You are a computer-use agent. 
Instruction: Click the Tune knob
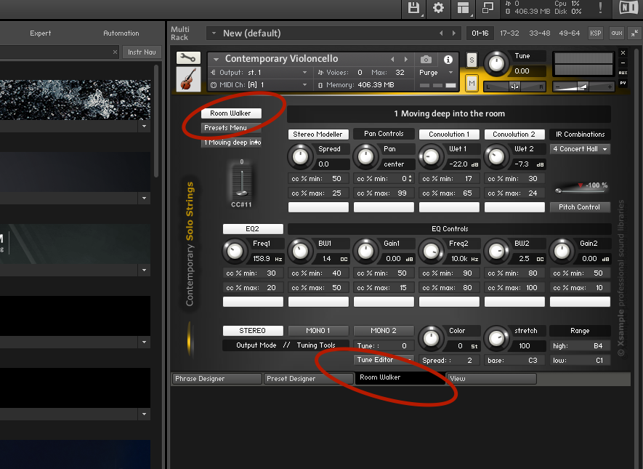click(x=497, y=63)
